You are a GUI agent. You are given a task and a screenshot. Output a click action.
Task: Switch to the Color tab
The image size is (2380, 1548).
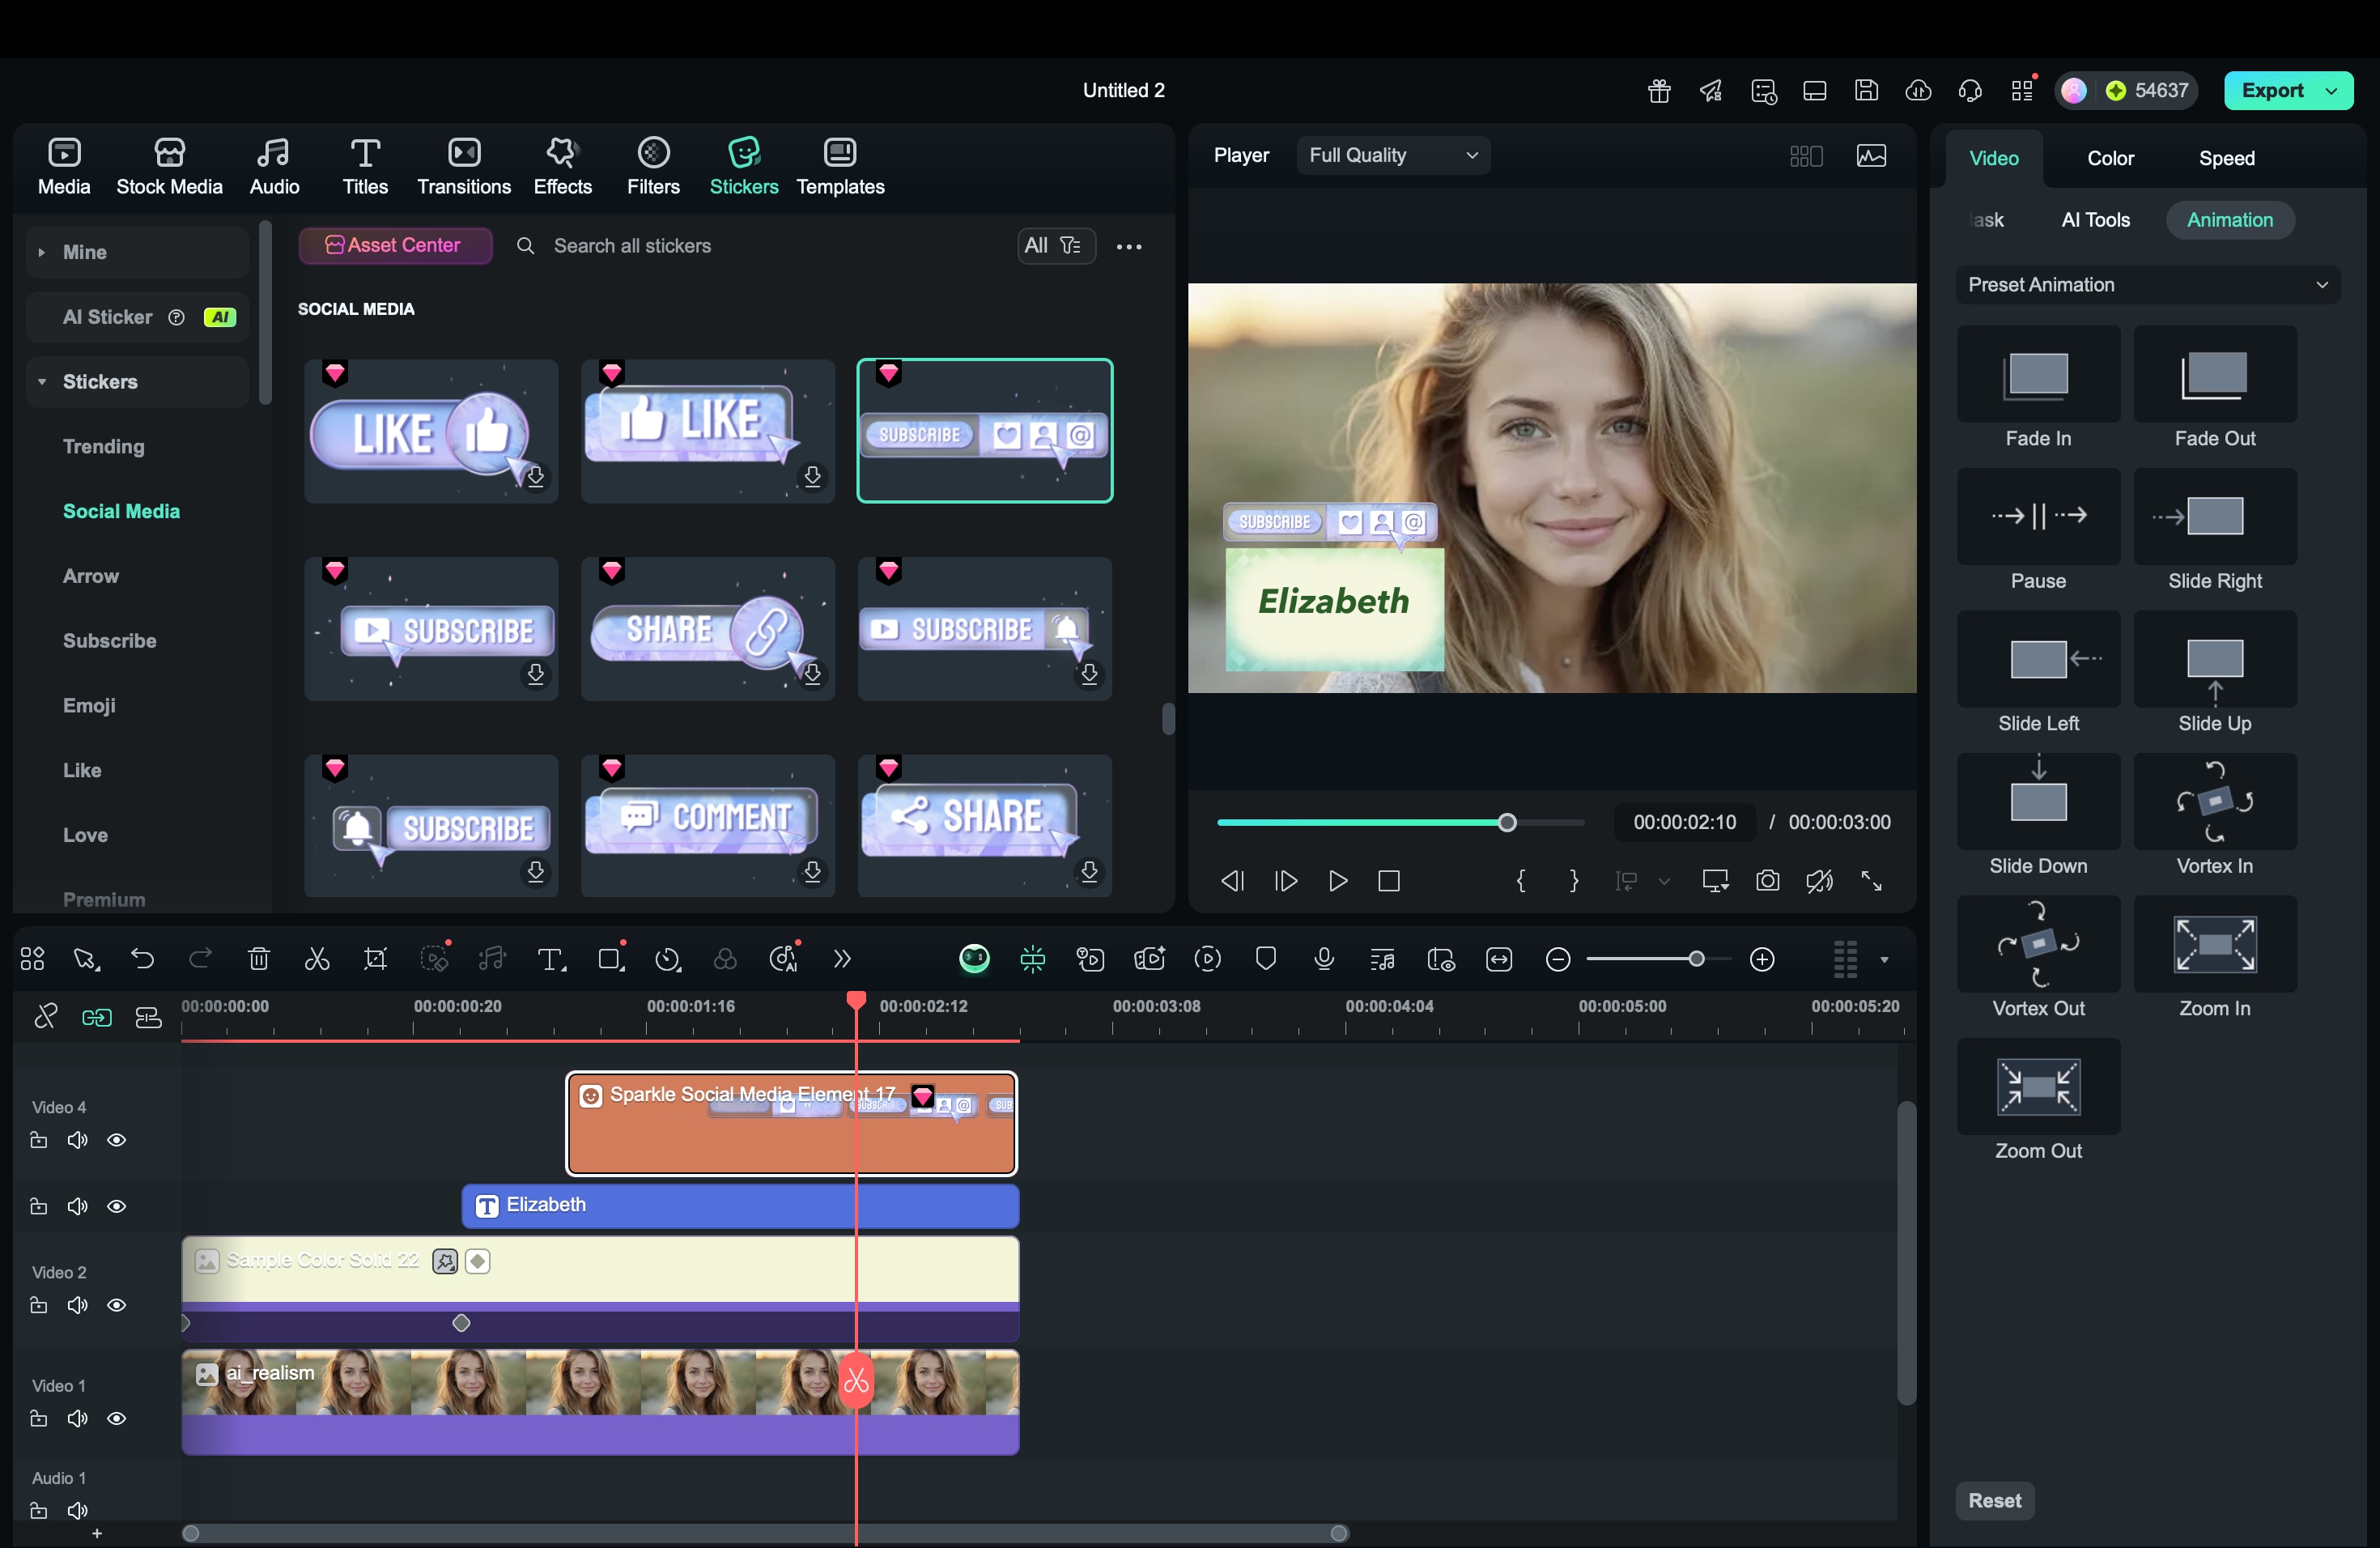coord(2110,158)
